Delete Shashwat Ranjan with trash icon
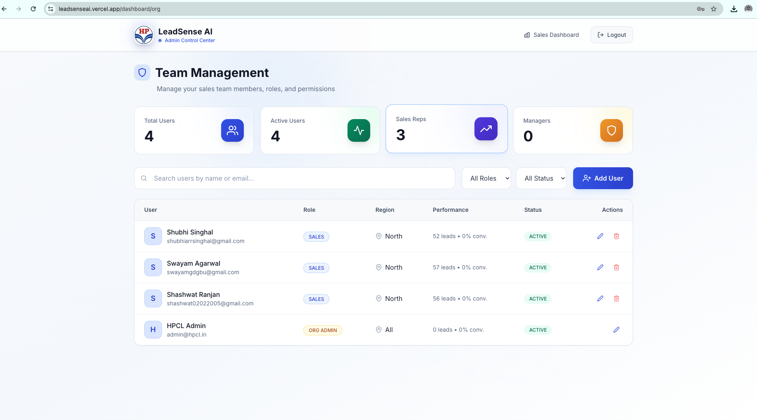Viewport: 757px width, 420px height. tap(616, 298)
